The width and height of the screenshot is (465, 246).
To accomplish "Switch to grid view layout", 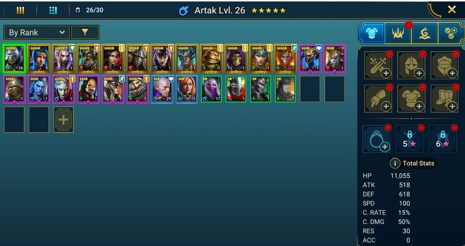I will (x=53, y=11).
